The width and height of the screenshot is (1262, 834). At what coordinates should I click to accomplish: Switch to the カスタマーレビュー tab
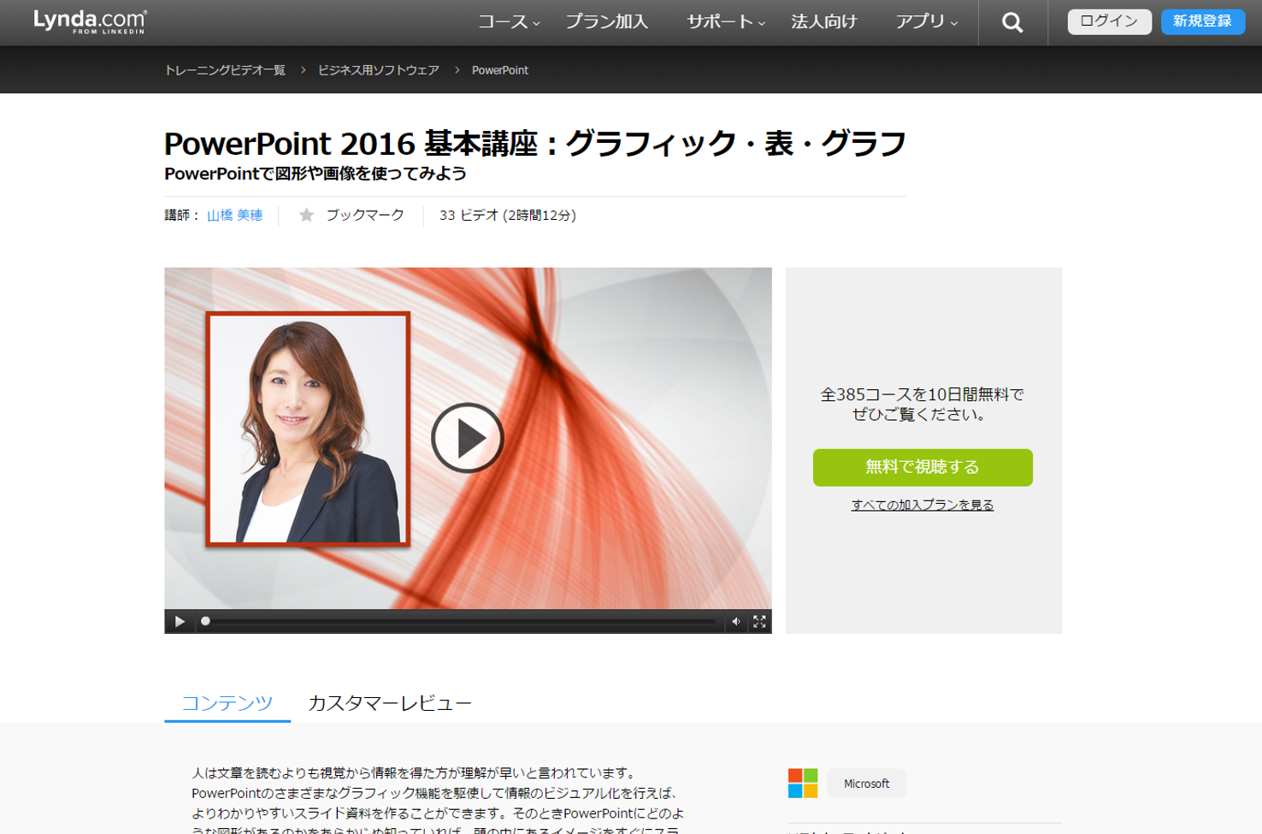pyautogui.click(x=389, y=703)
